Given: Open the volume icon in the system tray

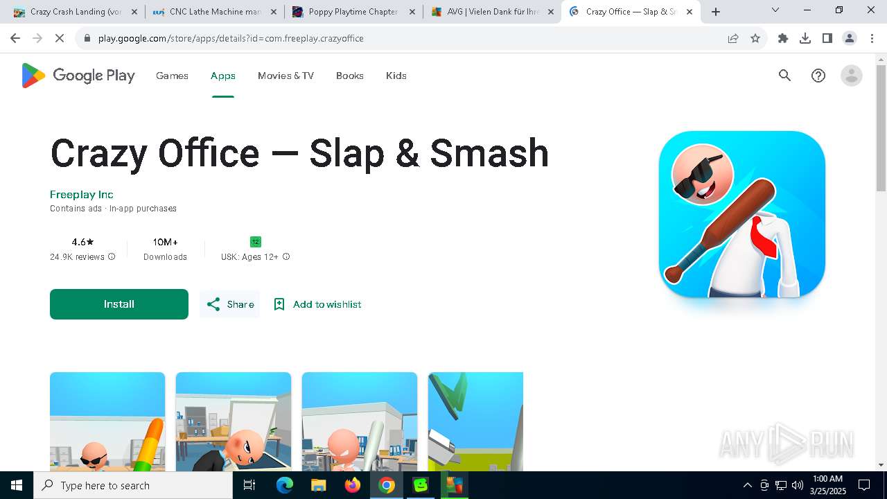Looking at the screenshot, I should pyautogui.click(x=798, y=485).
